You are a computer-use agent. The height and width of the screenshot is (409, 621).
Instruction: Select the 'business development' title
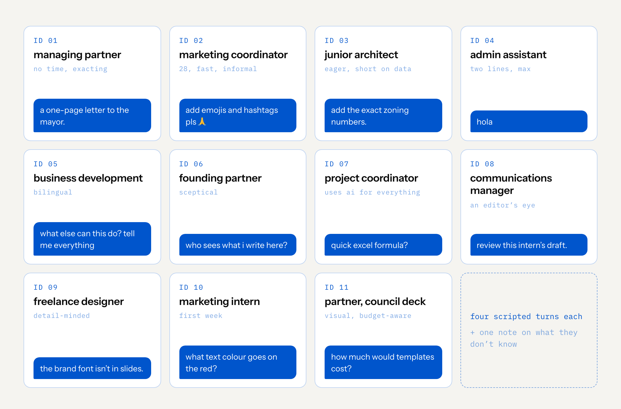(88, 178)
